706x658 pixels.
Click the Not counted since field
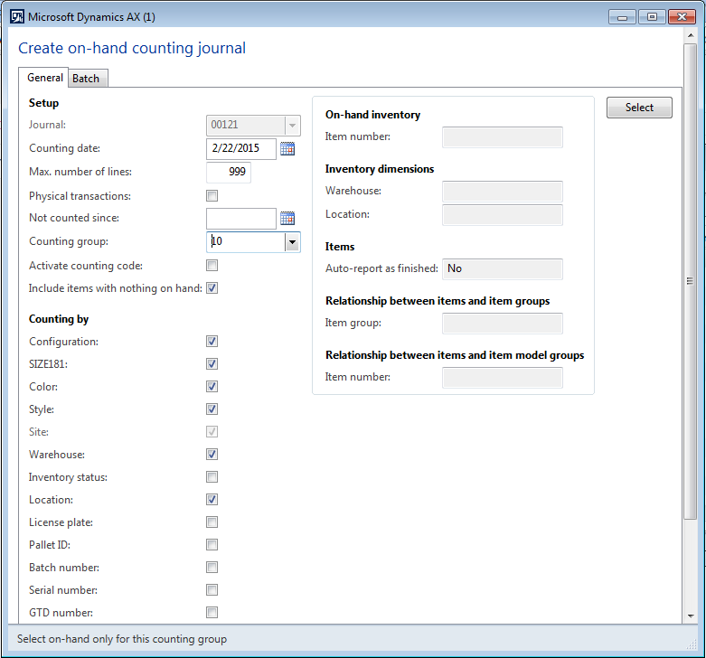240,219
